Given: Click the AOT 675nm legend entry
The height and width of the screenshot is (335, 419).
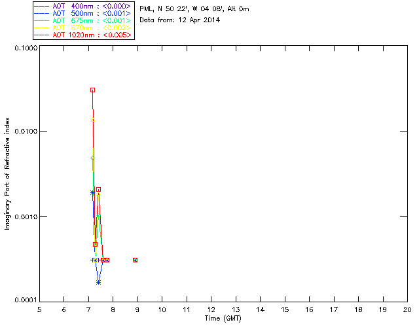Looking at the screenshot, I should [x=83, y=20].
